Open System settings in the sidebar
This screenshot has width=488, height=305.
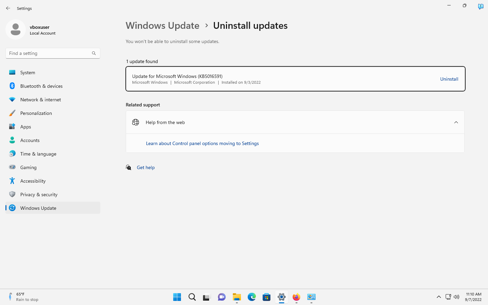[x=27, y=72]
